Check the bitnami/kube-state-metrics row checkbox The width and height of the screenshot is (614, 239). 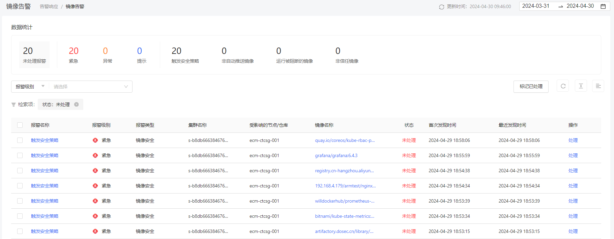click(x=20, y=216)
